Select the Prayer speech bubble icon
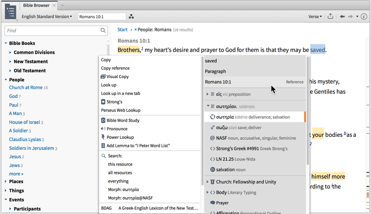 (x=212, y=203)
